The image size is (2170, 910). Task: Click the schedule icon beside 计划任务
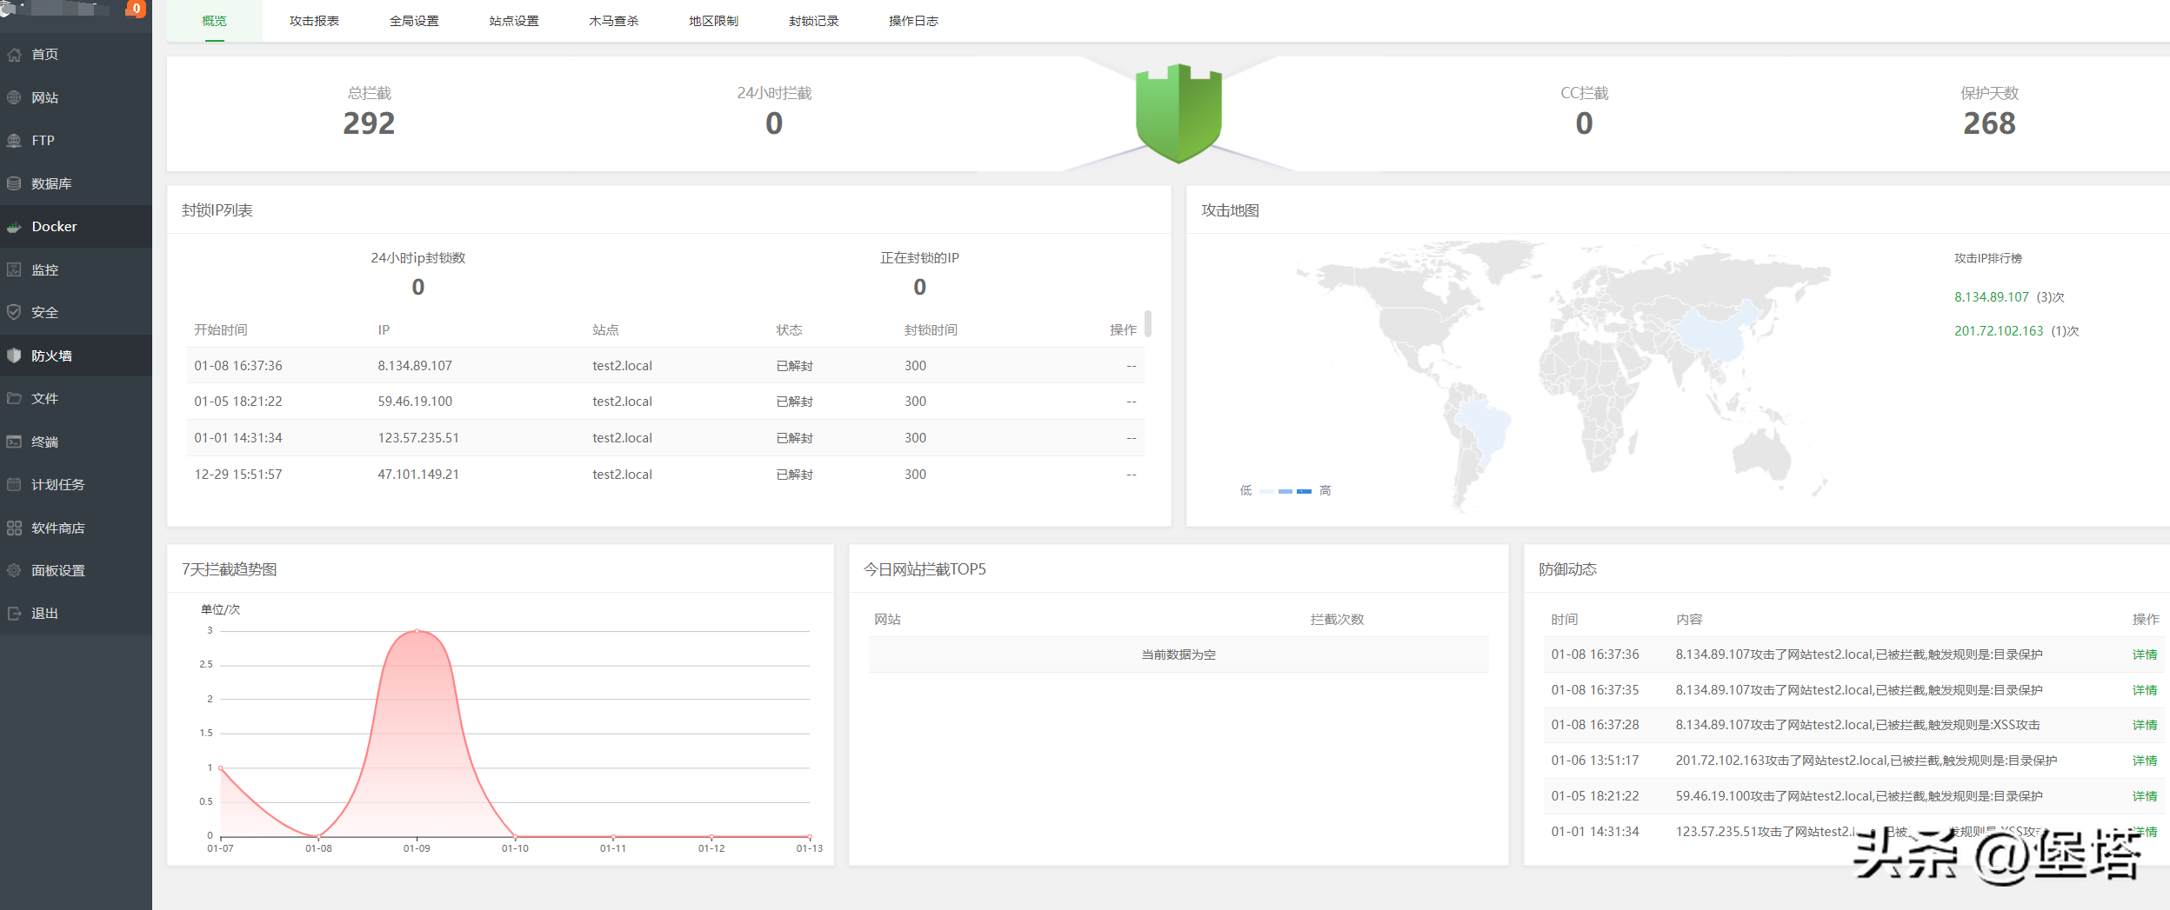(x=14, y=484)
